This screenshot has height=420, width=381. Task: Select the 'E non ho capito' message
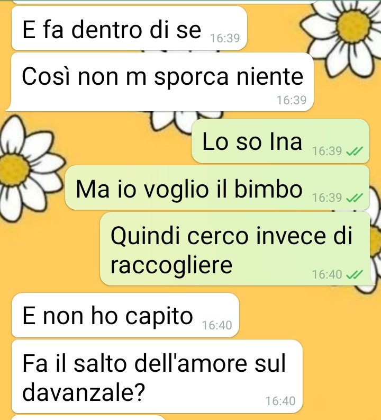point(125,315)
